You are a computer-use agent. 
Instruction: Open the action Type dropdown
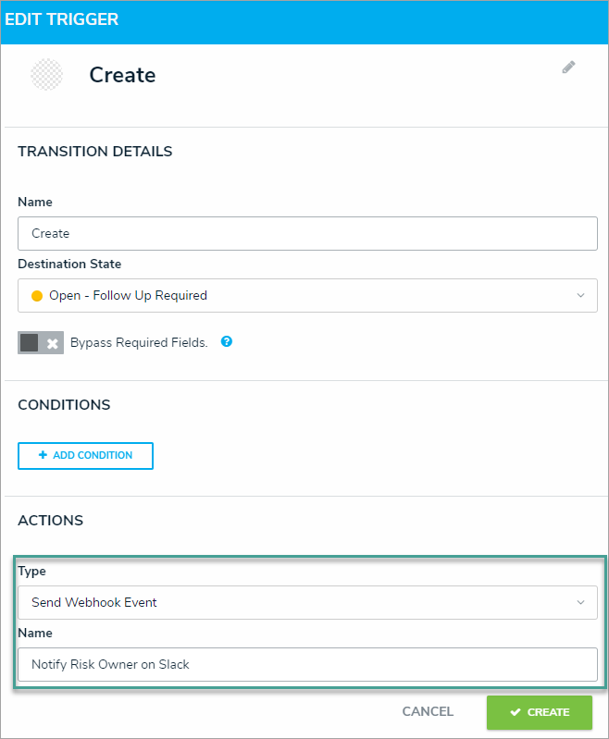coord(307,602)
